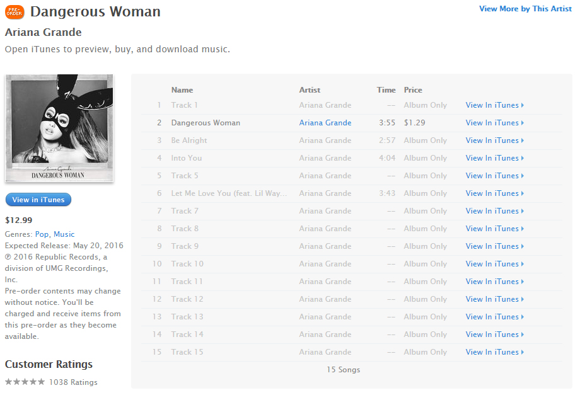The width and height of the screenshot is (580, 400).
Task: Open the Music genre link
Action: click(64, 234)
